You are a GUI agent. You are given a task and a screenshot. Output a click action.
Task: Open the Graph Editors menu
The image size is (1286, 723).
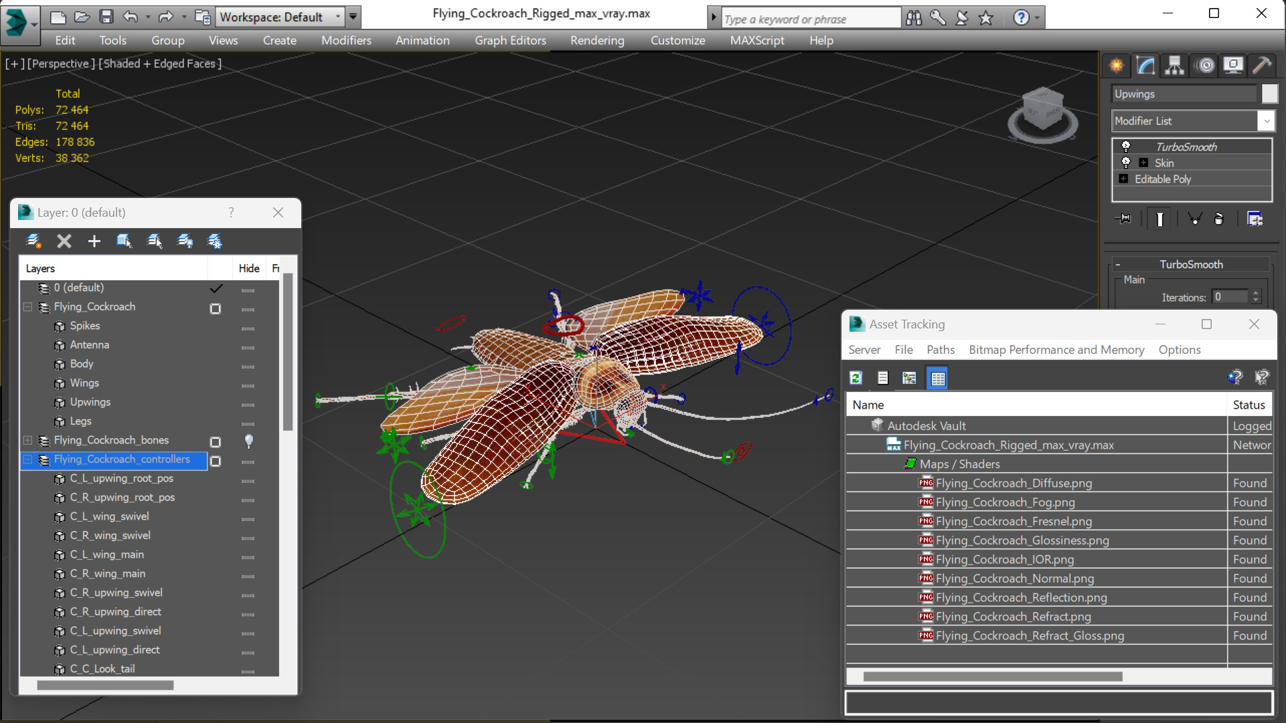[510, 40]
